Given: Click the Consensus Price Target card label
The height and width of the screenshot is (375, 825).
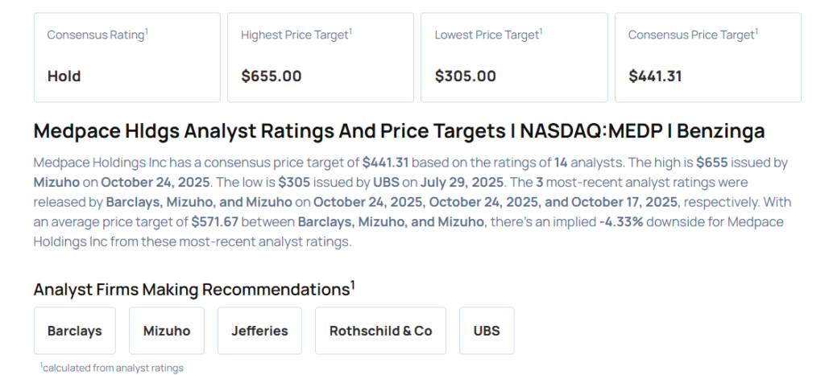Looking at the screenshot, I should tap(692, 35).
